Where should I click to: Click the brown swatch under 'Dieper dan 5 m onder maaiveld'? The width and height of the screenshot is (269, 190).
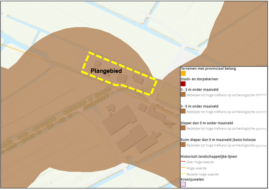(x=183, y=128)
